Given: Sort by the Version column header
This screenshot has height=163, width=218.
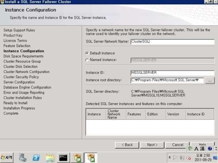Looking at the screenshot, I should (x=176, y=114).
